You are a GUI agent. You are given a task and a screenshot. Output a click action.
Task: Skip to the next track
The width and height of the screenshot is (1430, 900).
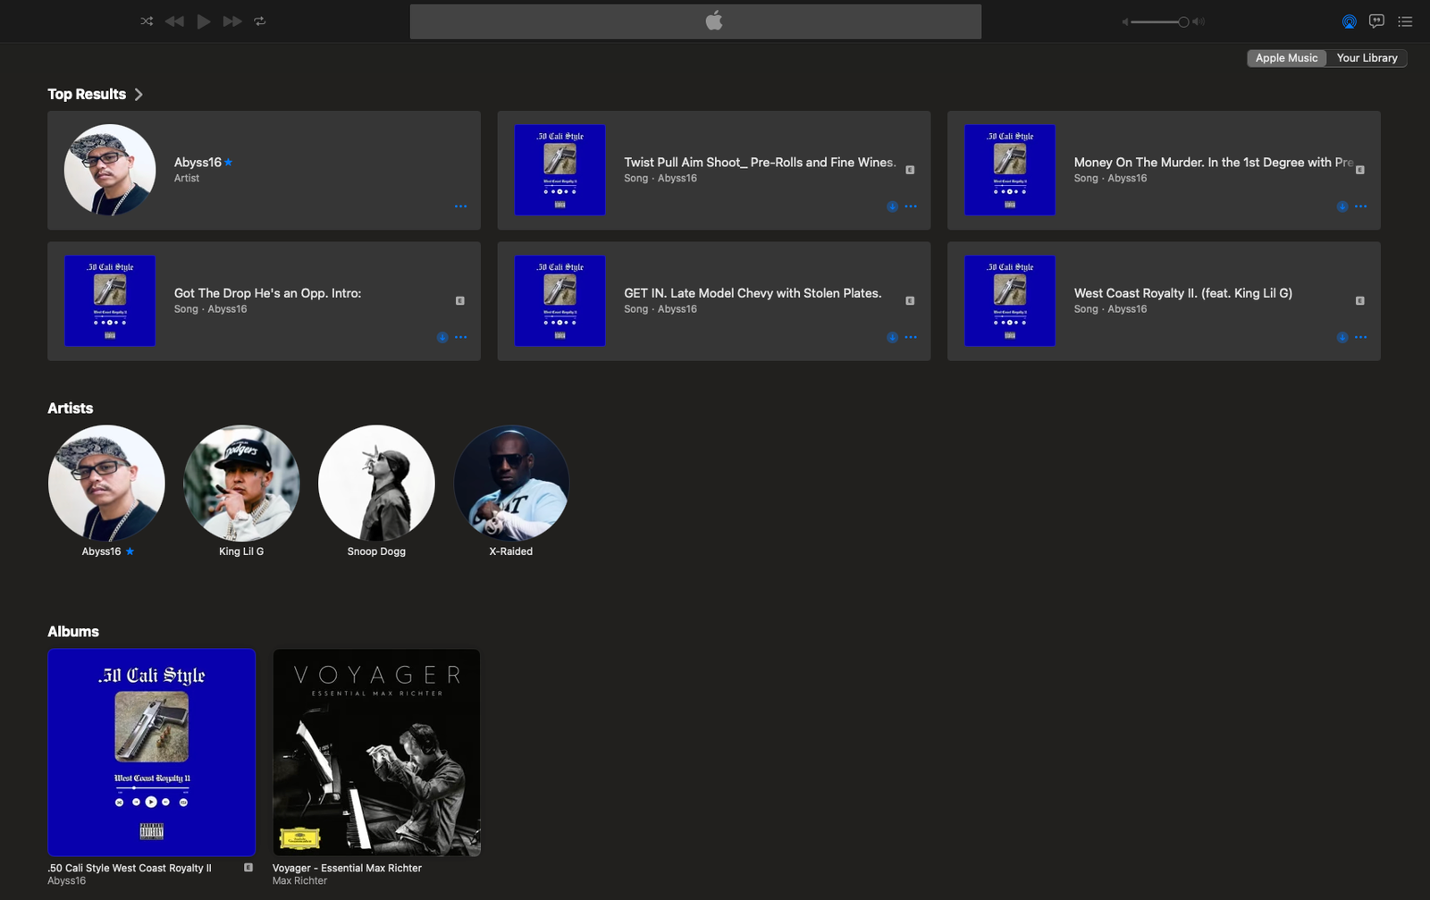[x=232, y=21]
